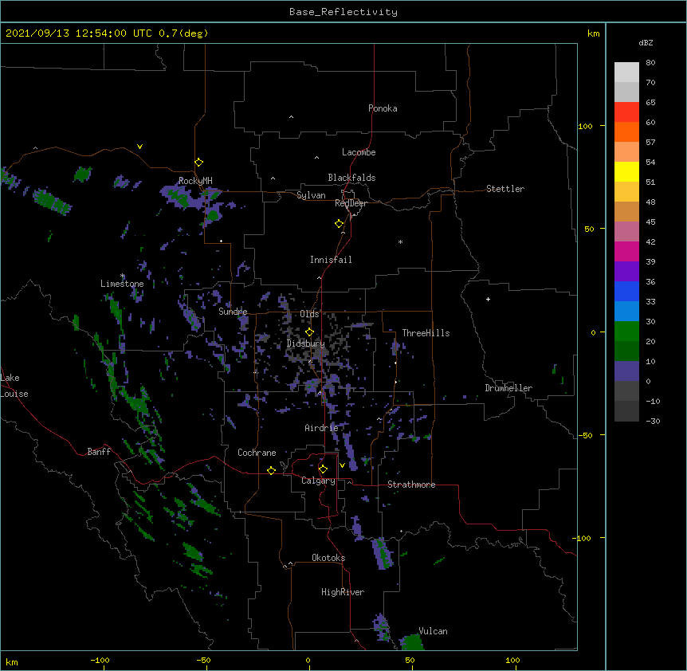The image size is (687, 671).
Task: Select the green 30 dBZ legend color
Action: point(626,332)
